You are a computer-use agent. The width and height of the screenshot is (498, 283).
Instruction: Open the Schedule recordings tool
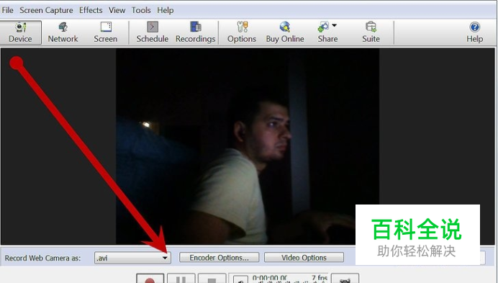(153, 32)
